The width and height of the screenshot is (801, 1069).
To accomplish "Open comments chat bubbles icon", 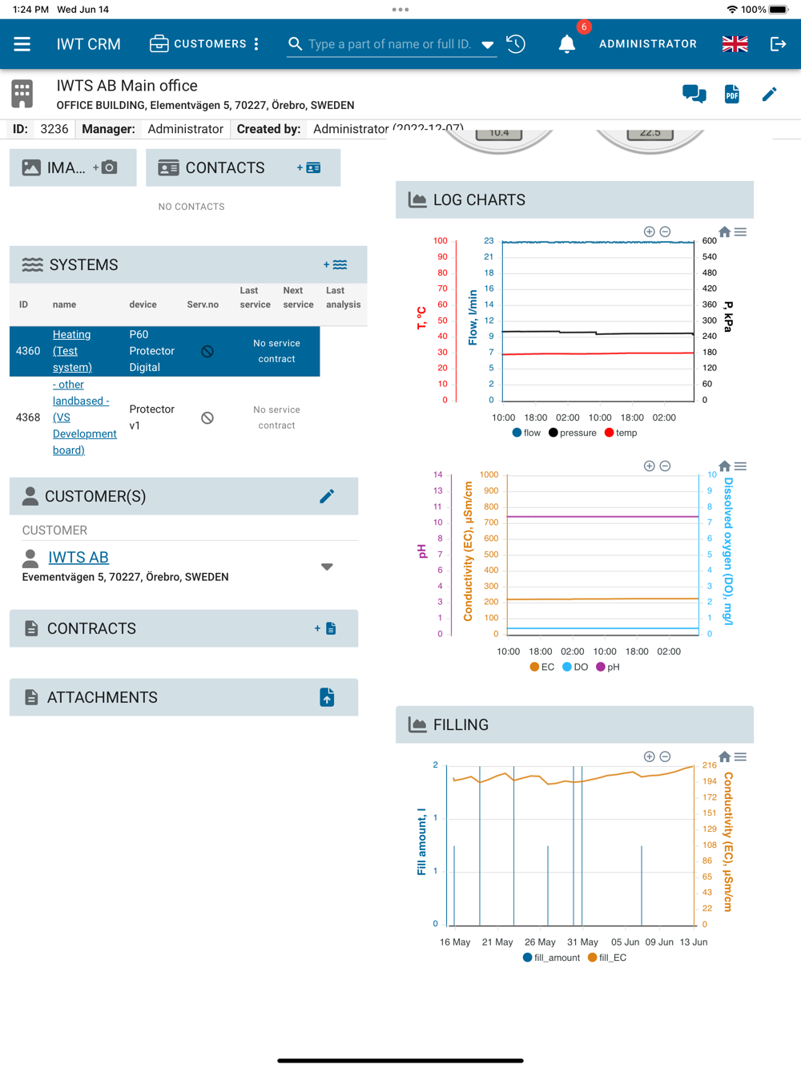I will tap(694, 95).
